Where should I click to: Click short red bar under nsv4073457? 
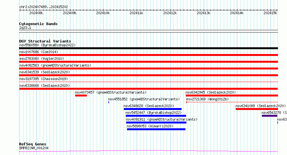point(81,96)
